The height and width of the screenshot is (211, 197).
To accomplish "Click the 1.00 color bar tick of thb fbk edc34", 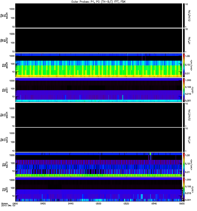I will point(187,56).
